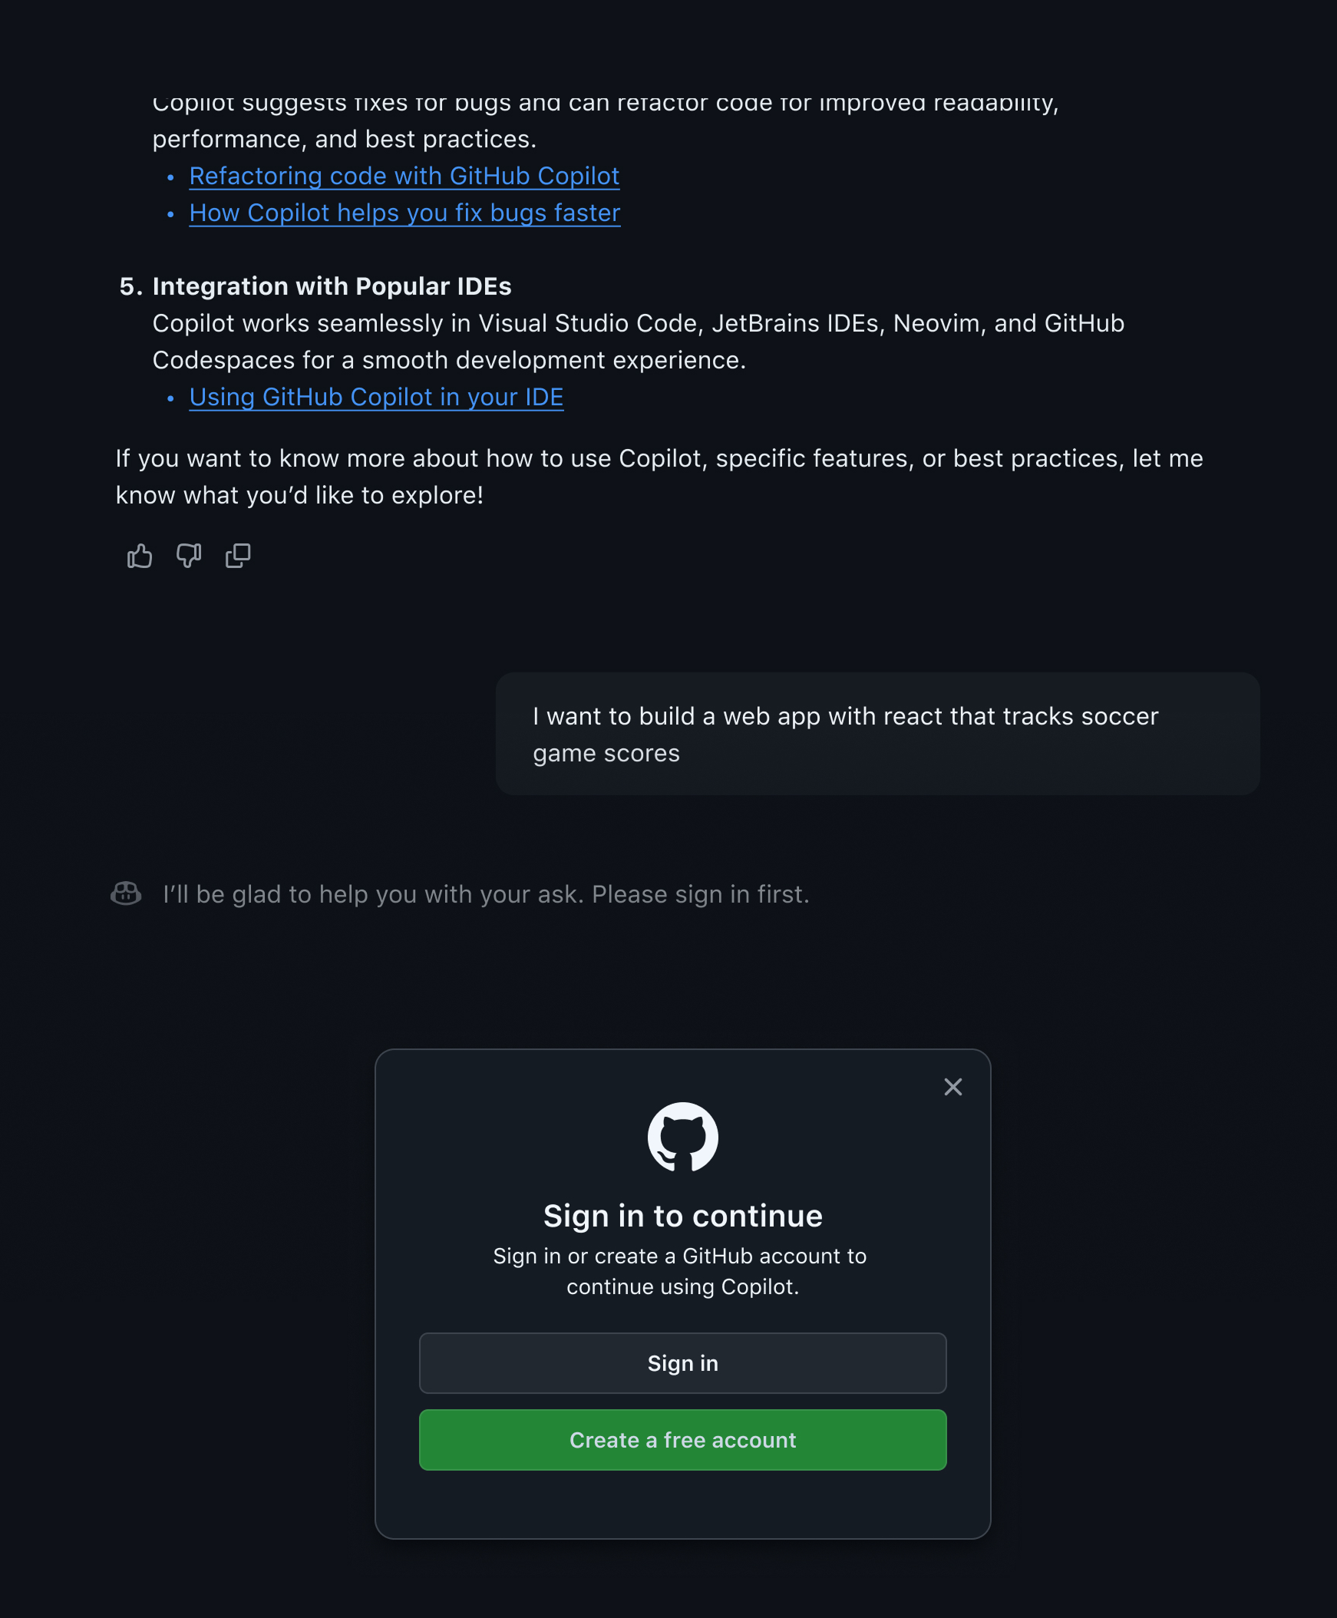Copy the Copilot response using copy icon

[238, 556]
